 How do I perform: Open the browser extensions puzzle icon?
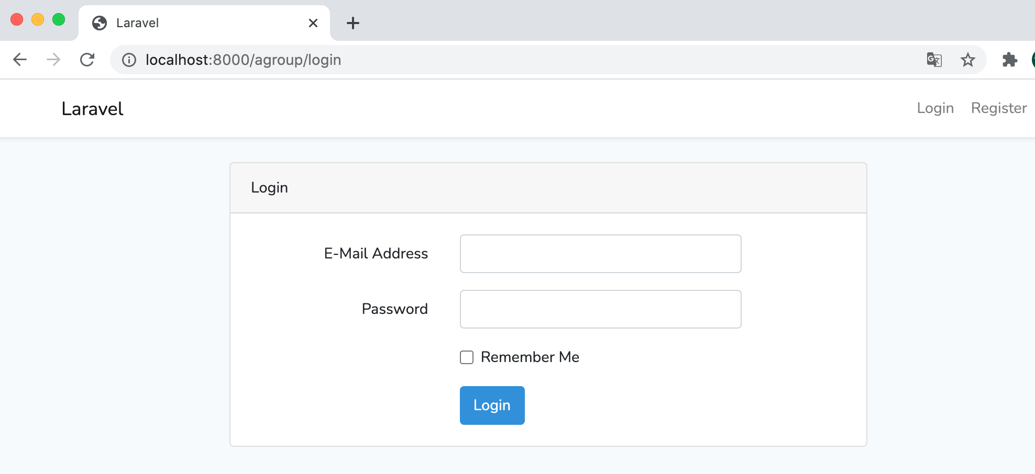(1009, 60)
